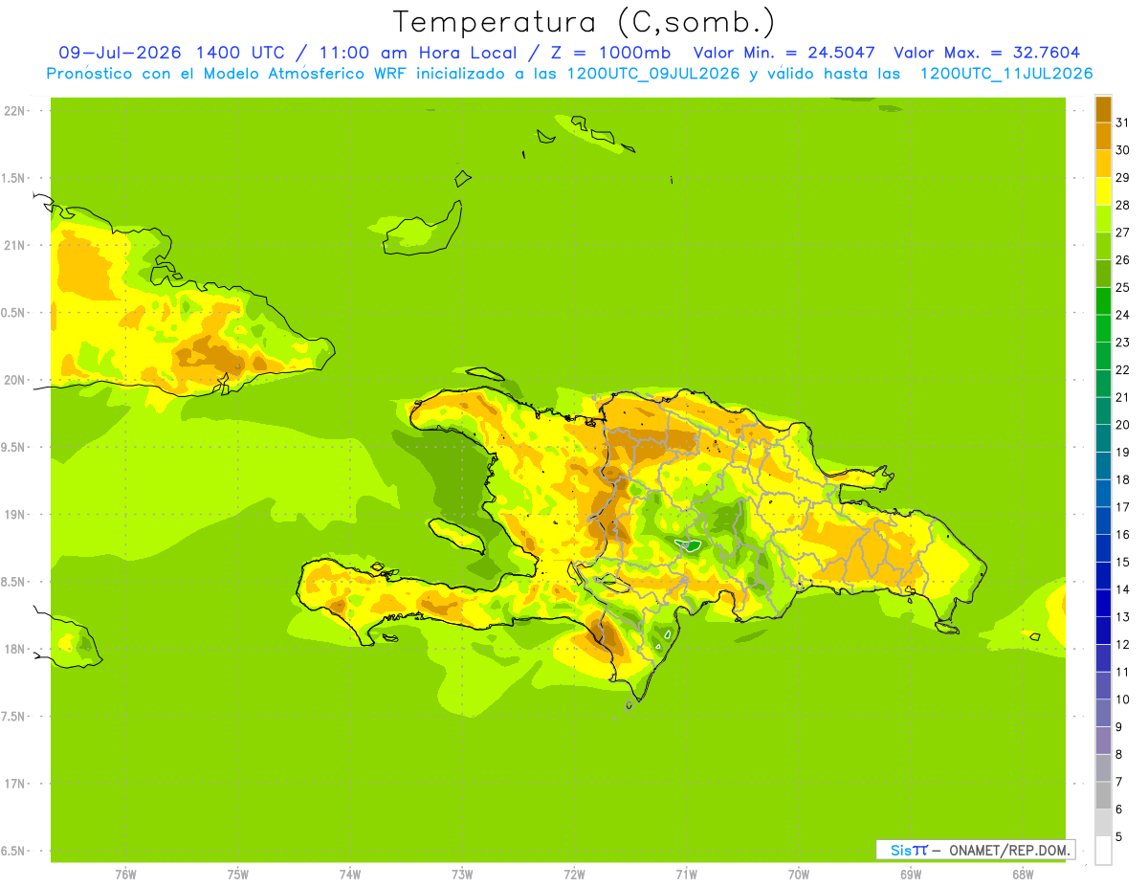Click the 69W longitude label
The width and height of the screenshot is (1148, 887).
910,874
